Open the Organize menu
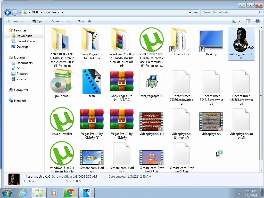 pos(16,21)
